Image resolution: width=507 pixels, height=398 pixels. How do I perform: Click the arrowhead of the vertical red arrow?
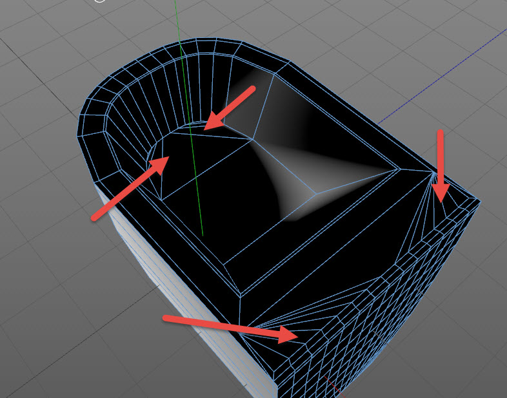(441, 193)
